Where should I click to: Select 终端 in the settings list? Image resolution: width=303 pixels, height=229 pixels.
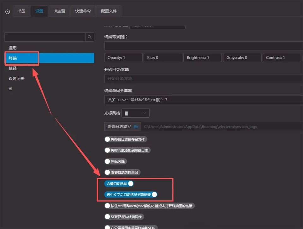(49, 58)
